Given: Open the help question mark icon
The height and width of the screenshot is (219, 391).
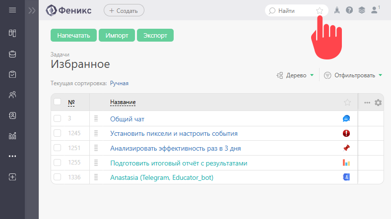Looking at the screenshot, I should pos(349,10).
